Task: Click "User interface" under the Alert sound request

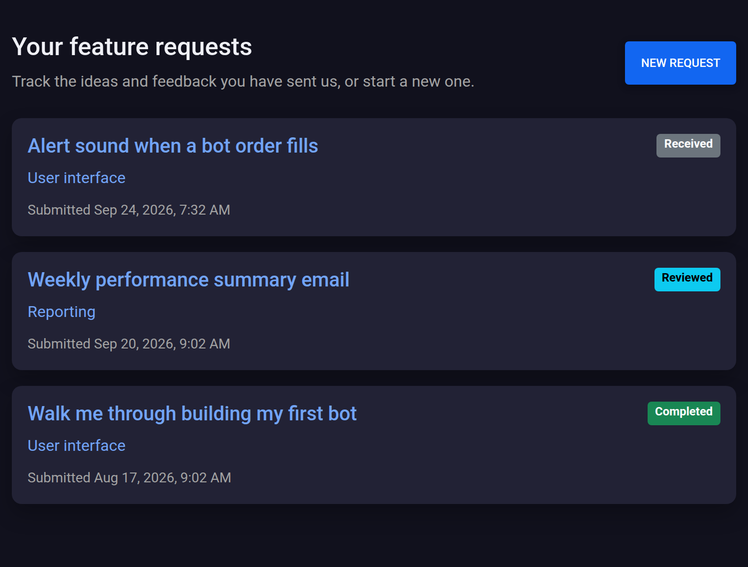Action: (x=76, y=178)
